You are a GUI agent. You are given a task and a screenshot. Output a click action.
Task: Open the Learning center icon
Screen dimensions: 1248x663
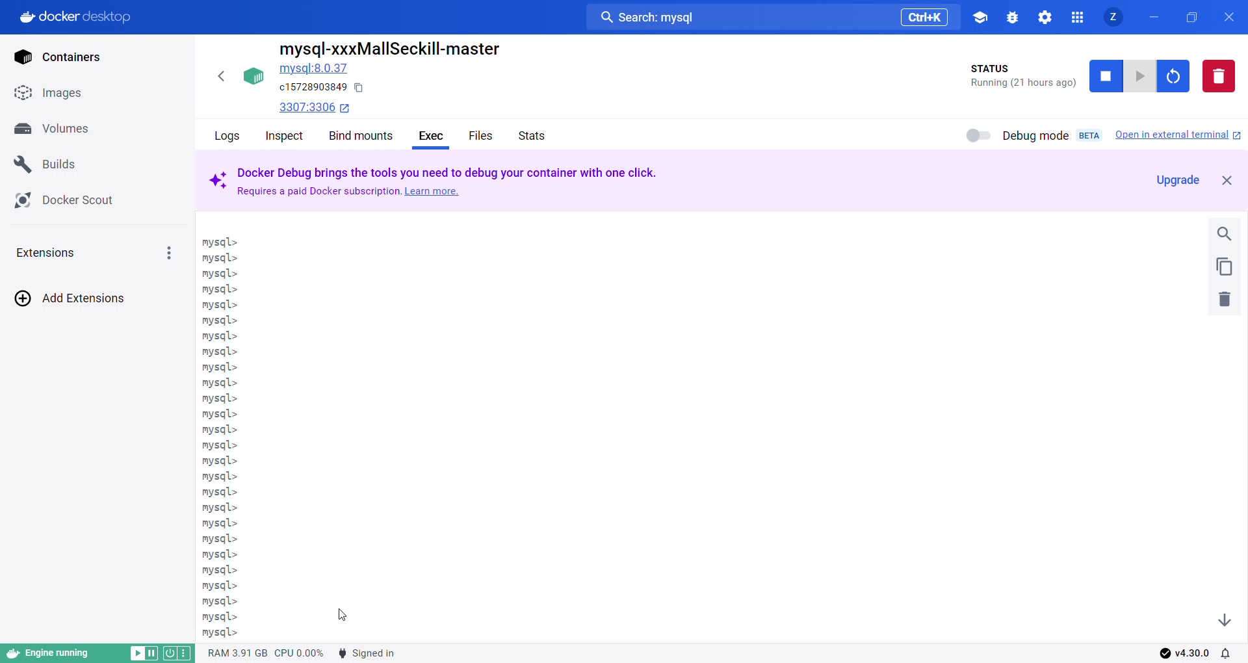point(980,18)
